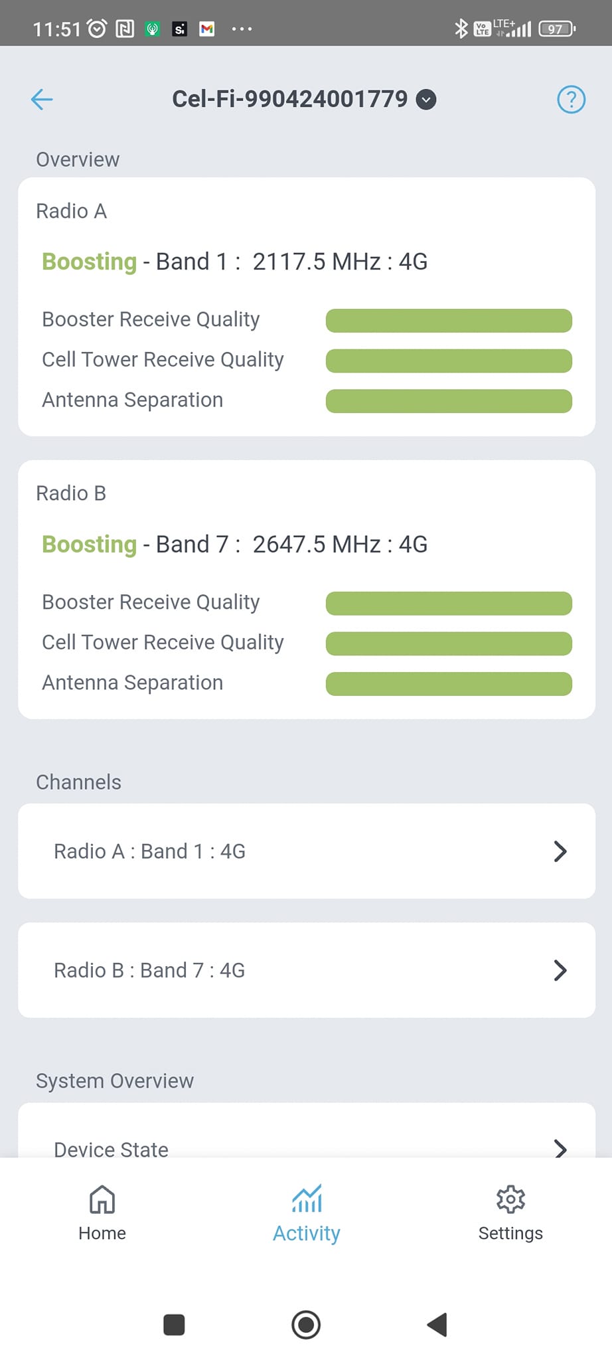Screen dimensions: 612x1360
Task: Expand the Radio A Band 1 chevron
Action: click(x=560, y=851)
